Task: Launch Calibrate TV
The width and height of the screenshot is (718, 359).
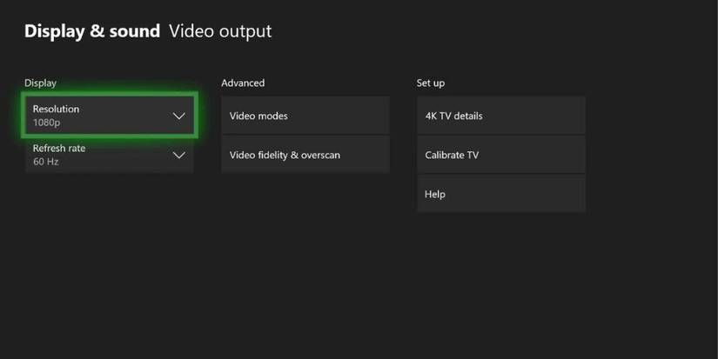Action: coord(500,156)
